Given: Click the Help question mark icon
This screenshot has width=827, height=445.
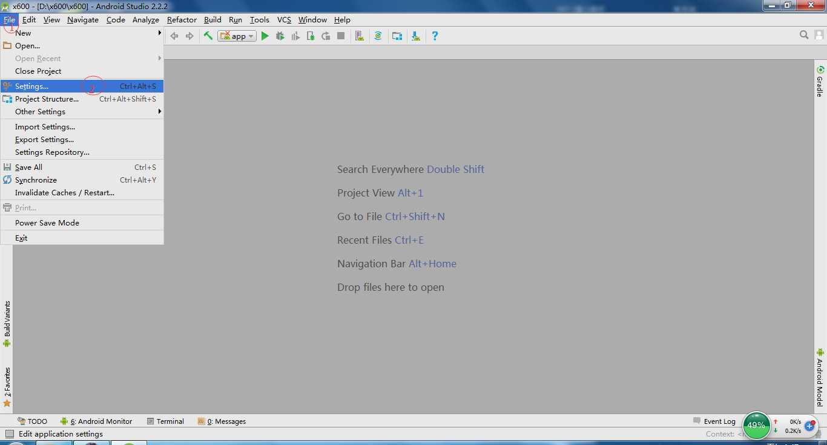Looking at the screenshot, I should pyautogui.click(x=435, y=36).
